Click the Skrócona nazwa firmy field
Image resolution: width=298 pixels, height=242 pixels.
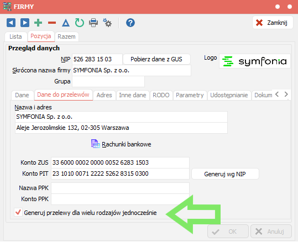pos(132,71)
